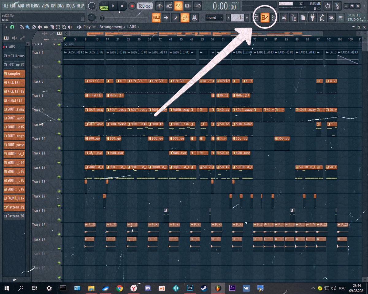Viewport: 368px width, 294px height.
Task: Choose the select tool
Action: 58,27
